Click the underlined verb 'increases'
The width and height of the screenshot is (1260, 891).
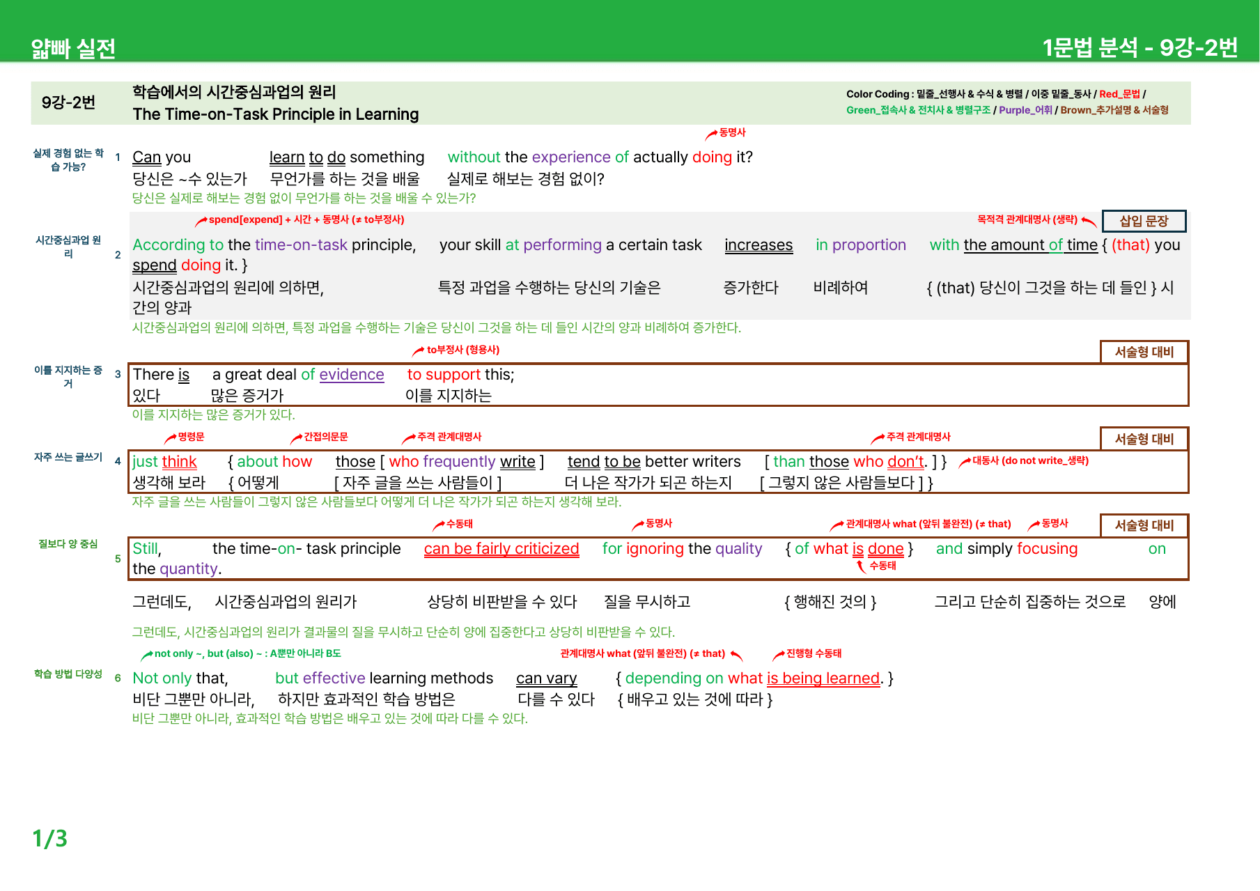[x=759, y=245]
